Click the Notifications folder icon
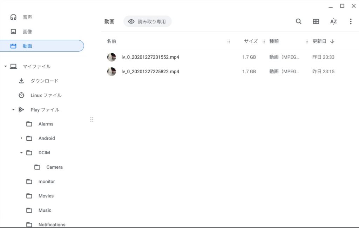The width and height of the screenshot is (359, 228). 29,224
